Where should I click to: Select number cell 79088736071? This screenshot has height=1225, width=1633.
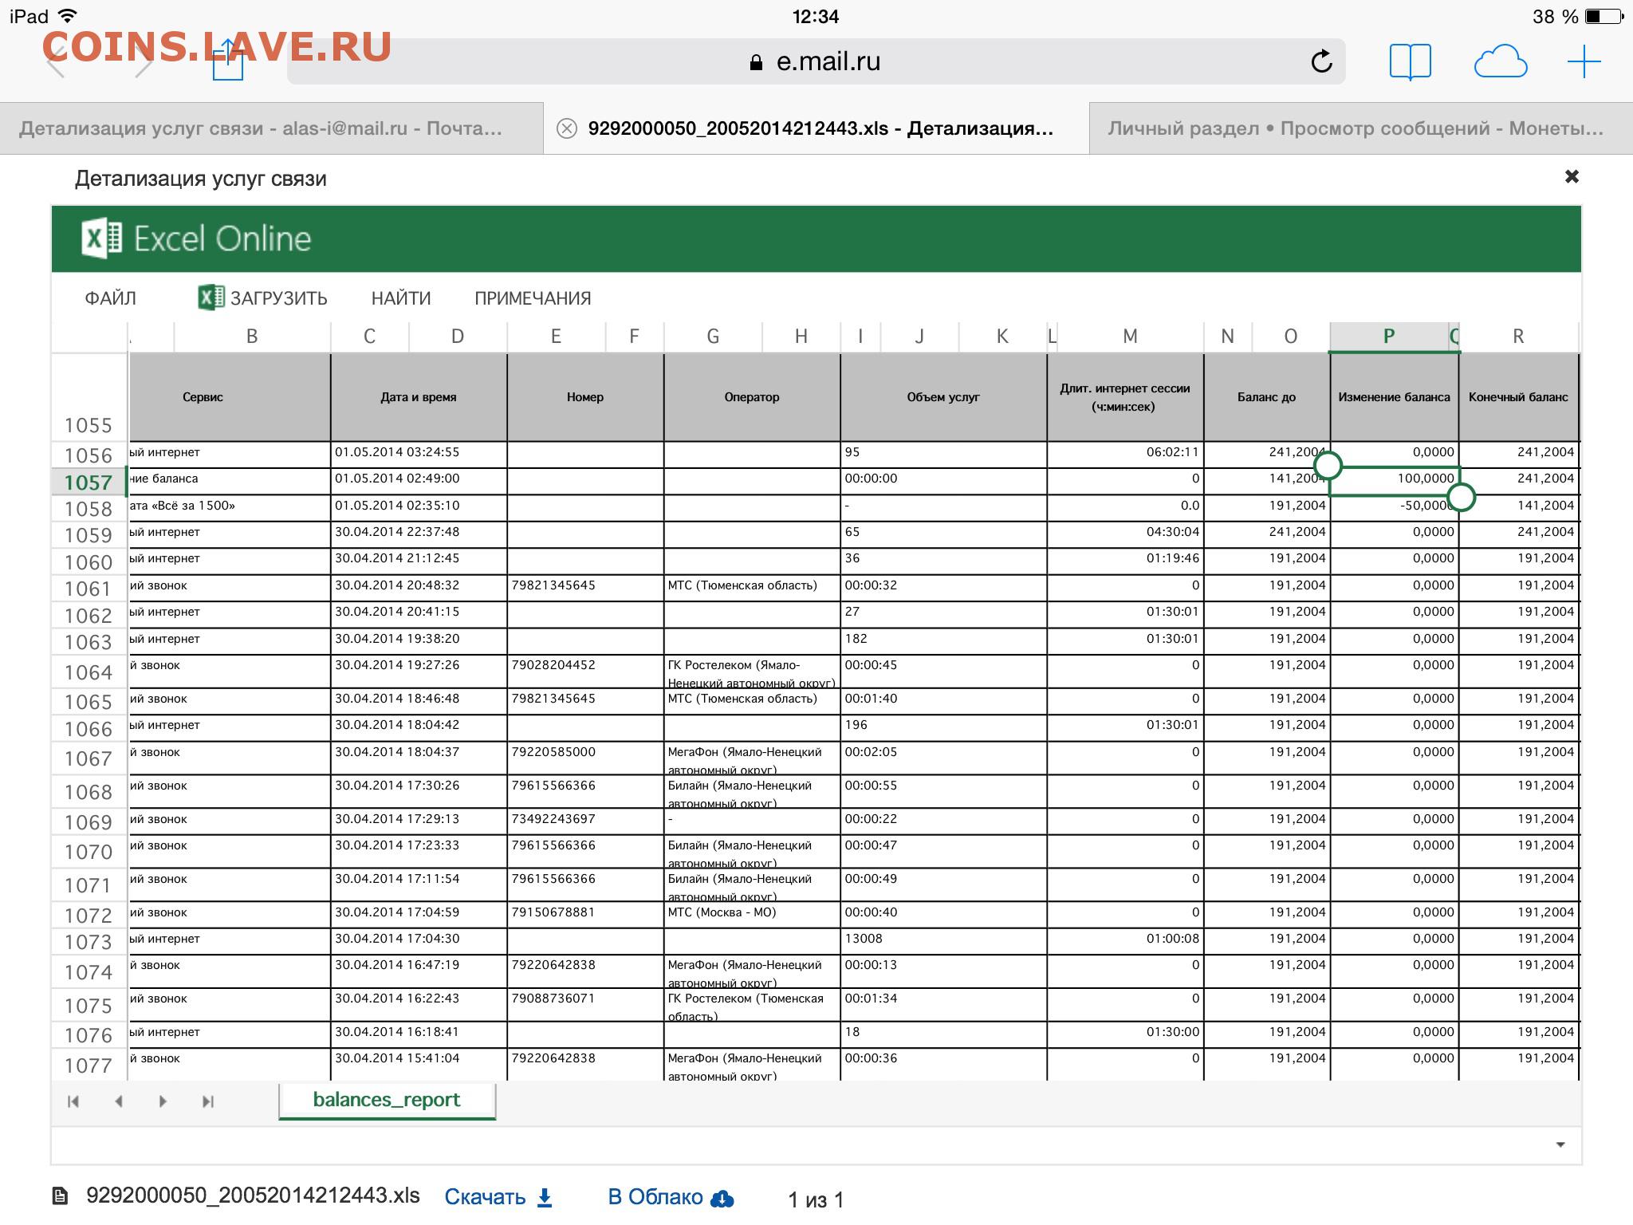click(x=585, y=1004)
